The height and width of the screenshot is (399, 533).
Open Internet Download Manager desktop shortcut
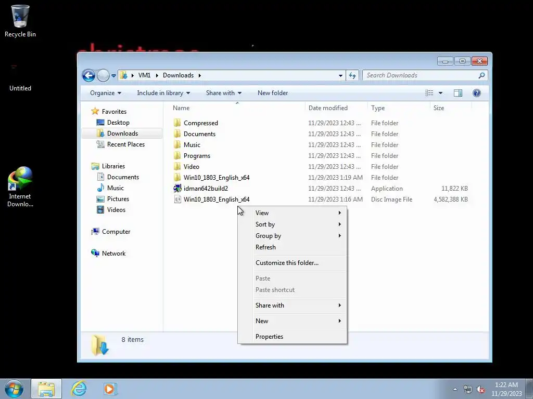(x=20, y=187)
